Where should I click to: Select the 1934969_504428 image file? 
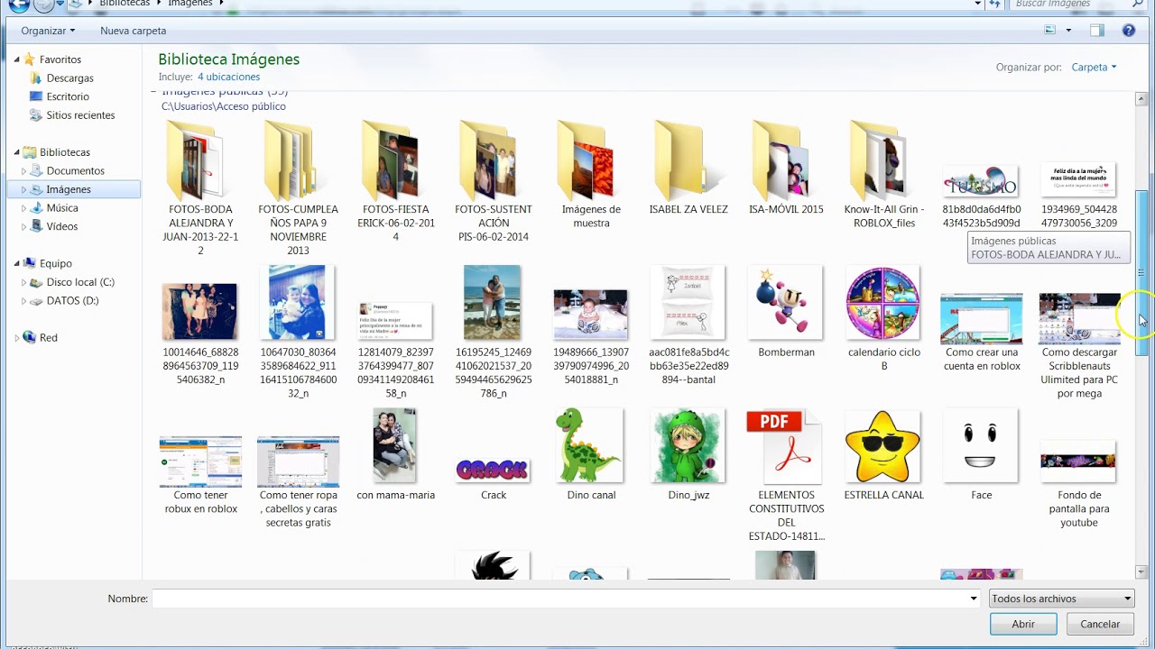tap(1079, 197)
